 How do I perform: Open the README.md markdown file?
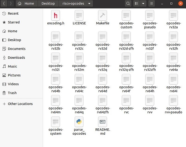coord(103,122)
